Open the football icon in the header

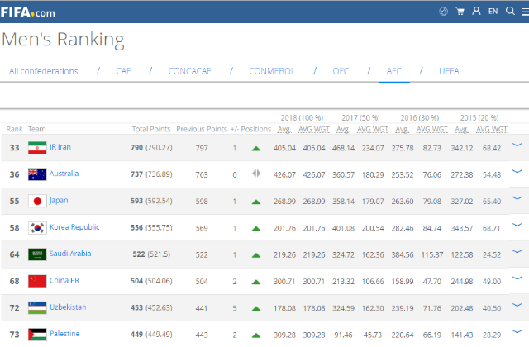coord(443,12)
